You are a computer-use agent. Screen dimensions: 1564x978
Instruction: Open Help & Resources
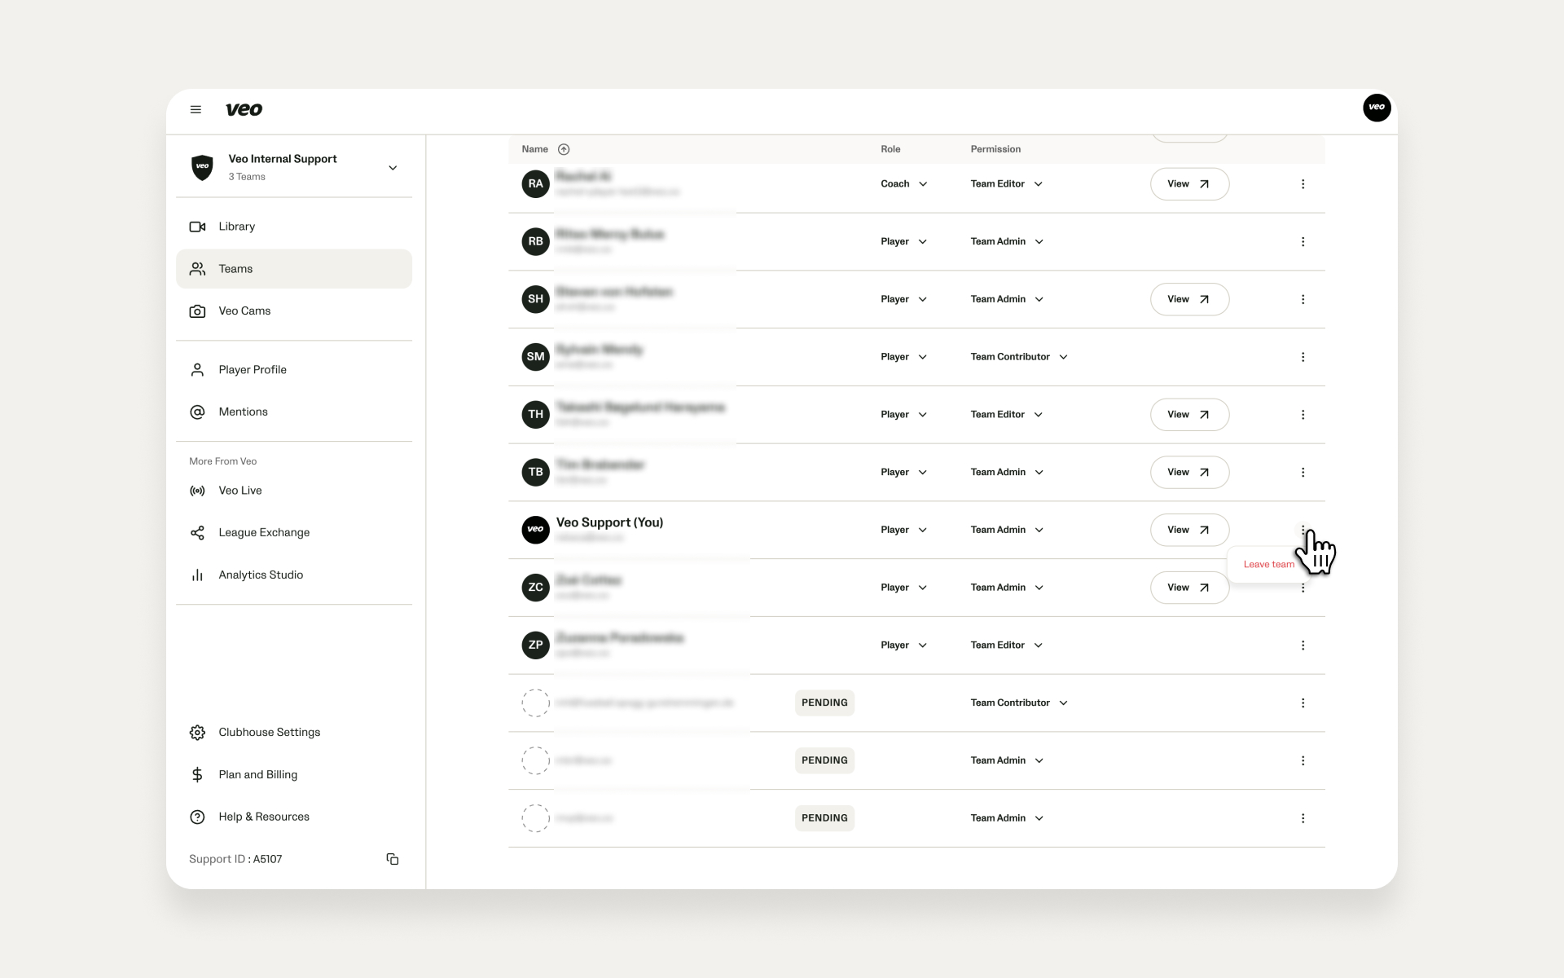pyautogui.click(x=294, y=817)
